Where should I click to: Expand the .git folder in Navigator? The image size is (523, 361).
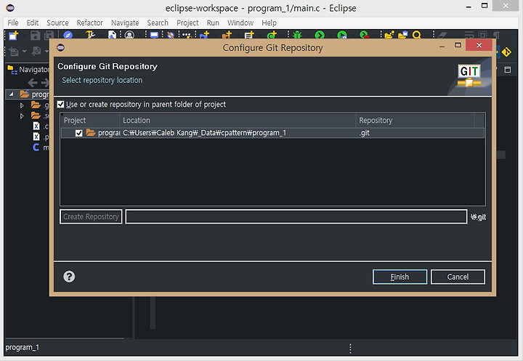point(22,105)
